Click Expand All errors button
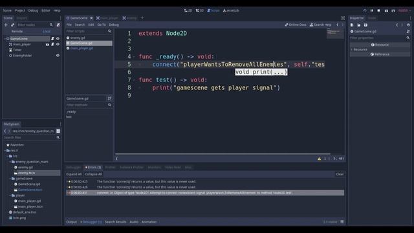 click(x=74, y=174)
